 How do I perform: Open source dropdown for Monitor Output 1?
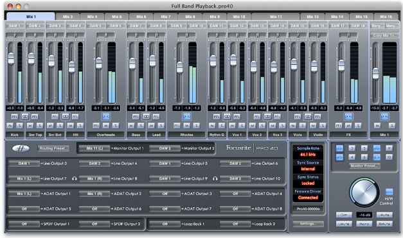pyautogui.click(x=94, y=148)
